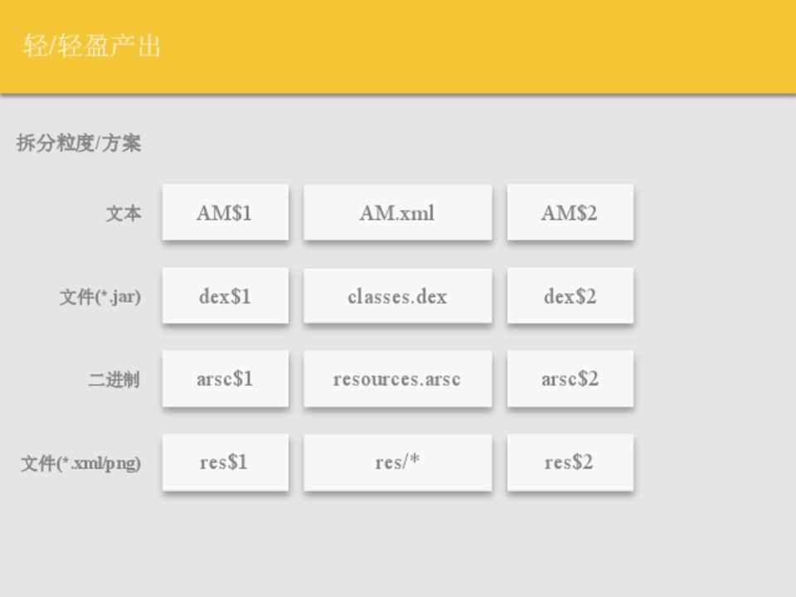Click the arsc$1 card
This screenshot has width=796, height=597.
pos(225,379)
